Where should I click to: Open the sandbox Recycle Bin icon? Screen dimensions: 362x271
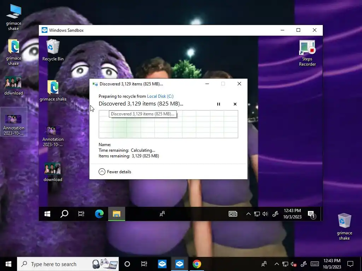53,50
